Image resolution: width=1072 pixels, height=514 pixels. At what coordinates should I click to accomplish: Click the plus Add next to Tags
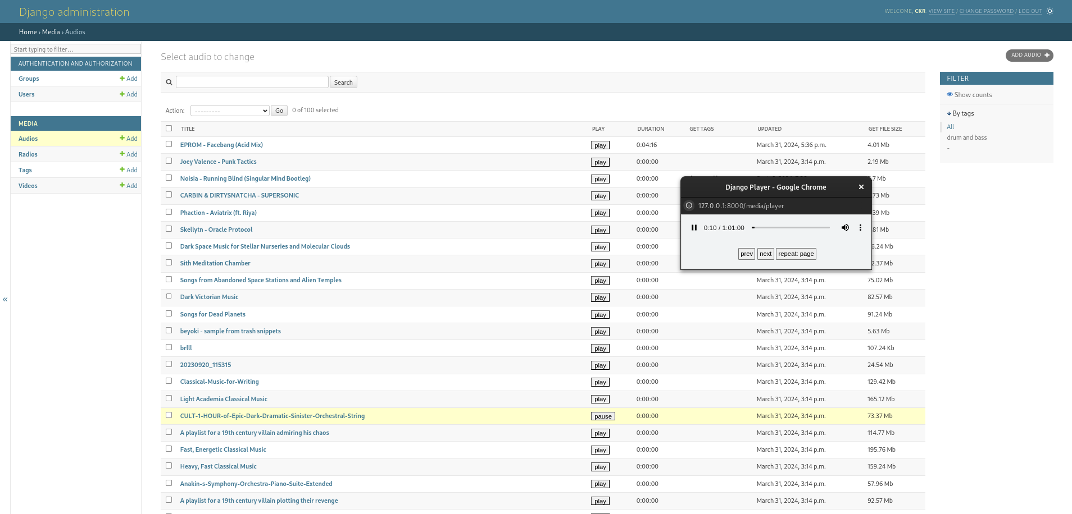pyautogui.click(x=129, y=170)
